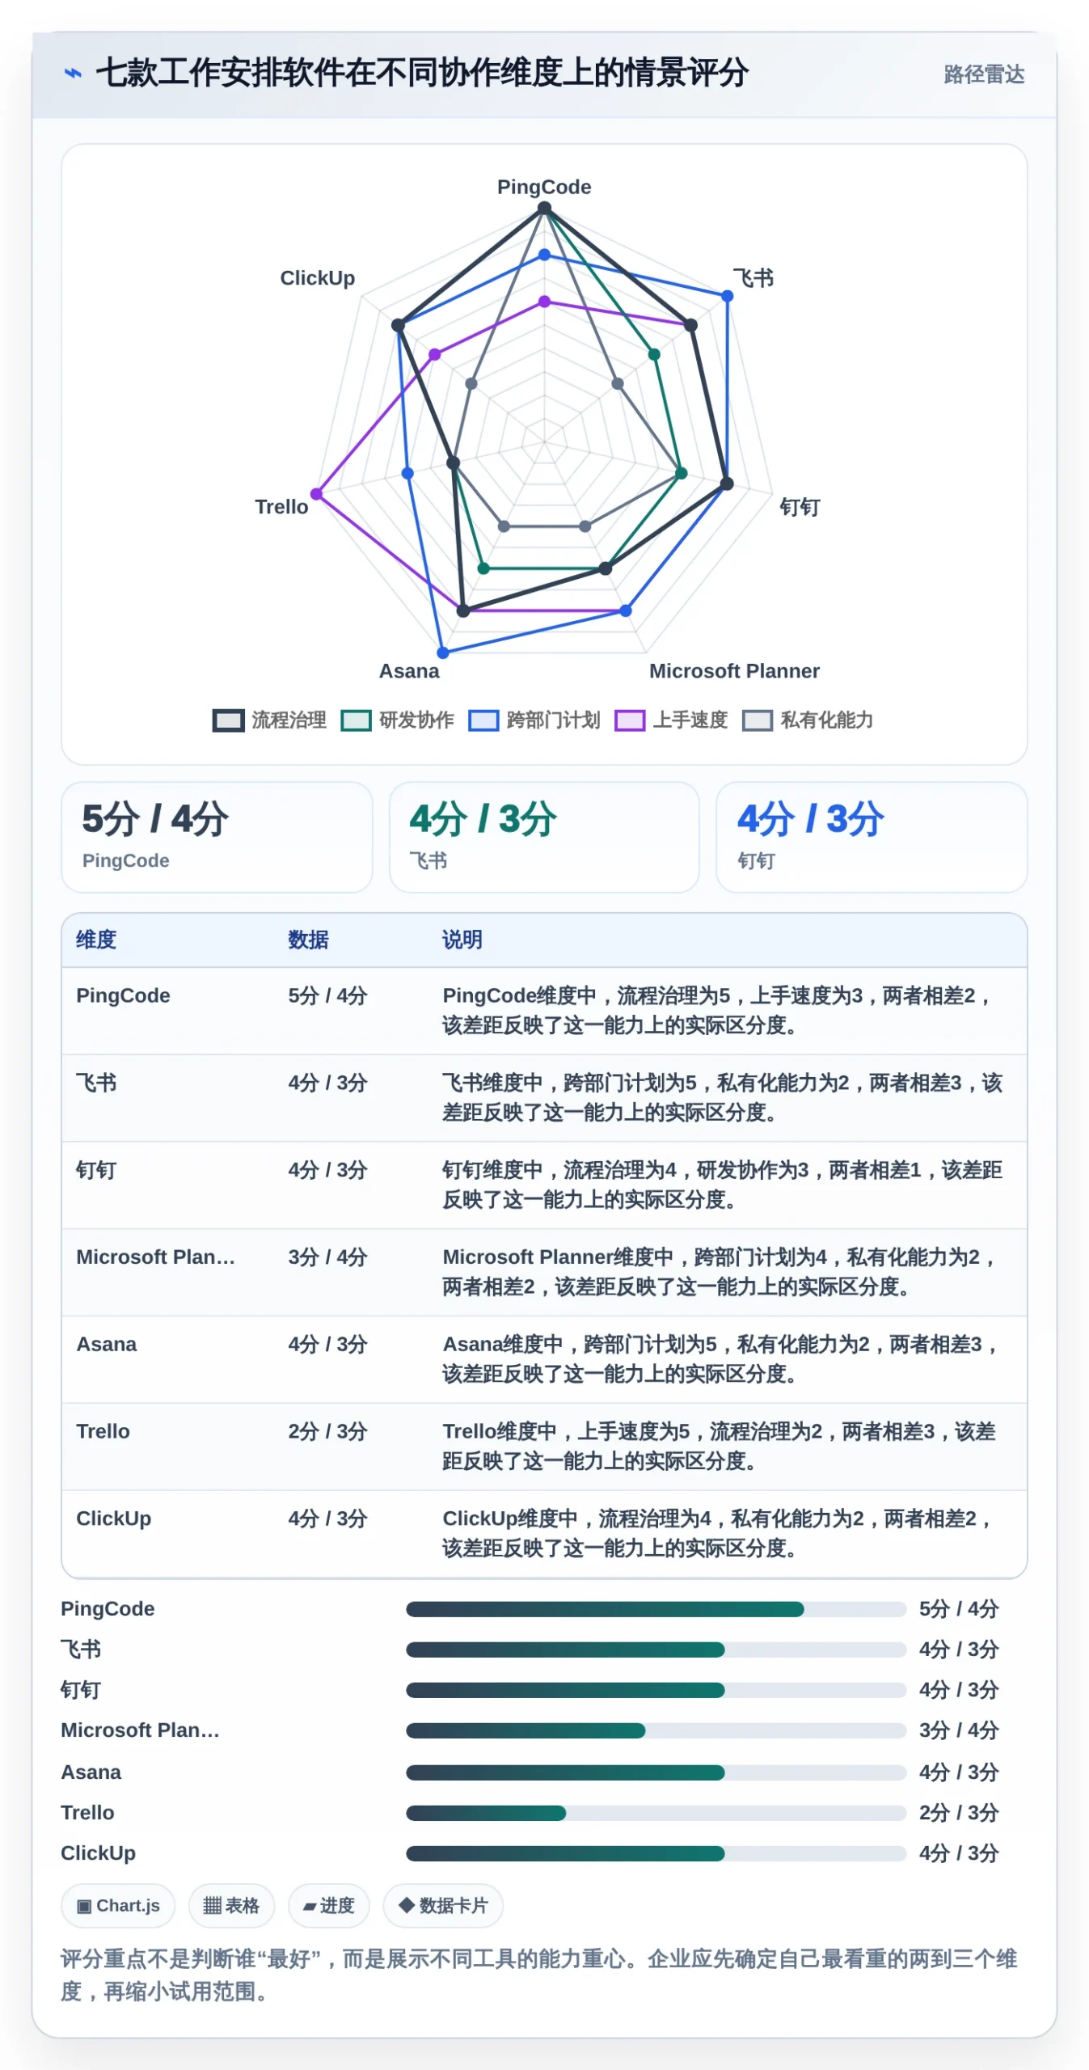Viewport: 1089px width, 2070px height.
Task: Click the 飞书 progress bar
Action: pyautogui.click(x=656, y=1650)
